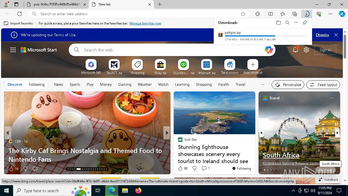This screenshot has width=348, height=196.
Task: Click the Personalize button
Action: (x=288, y=85)
